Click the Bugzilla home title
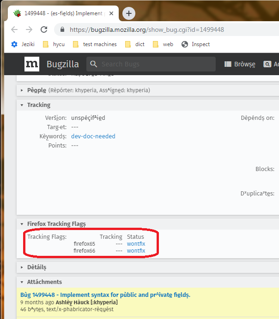Viewport: 279px width, 319px height. (x=62, y=64)
